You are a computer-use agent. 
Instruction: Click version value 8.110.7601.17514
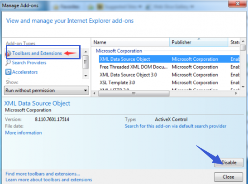coord(52,119)
